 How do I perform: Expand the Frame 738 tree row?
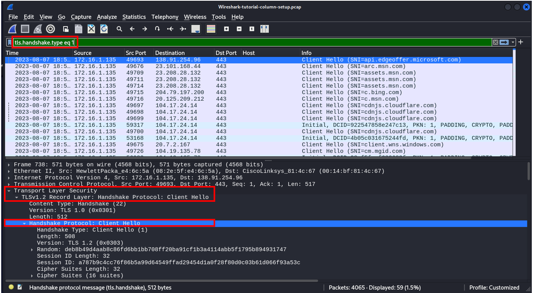(x=10, y=165)
